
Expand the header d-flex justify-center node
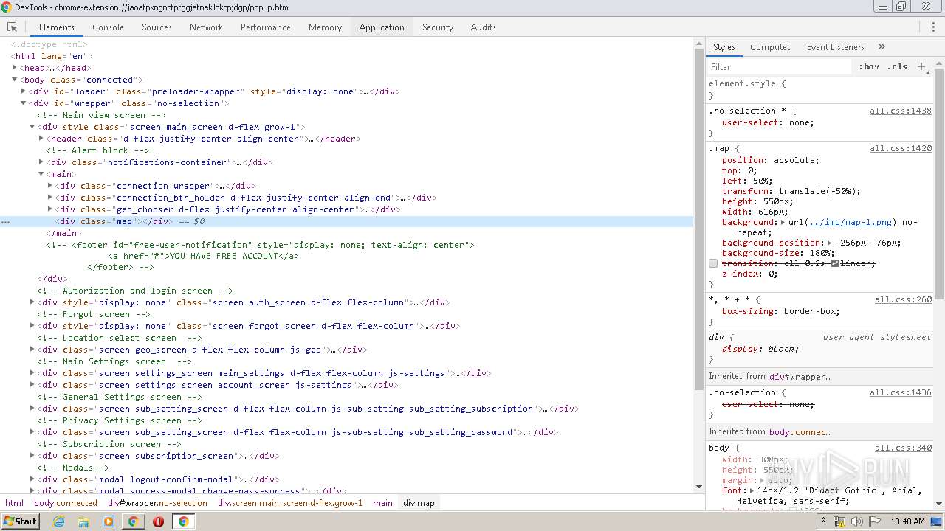tap(41, 139)
